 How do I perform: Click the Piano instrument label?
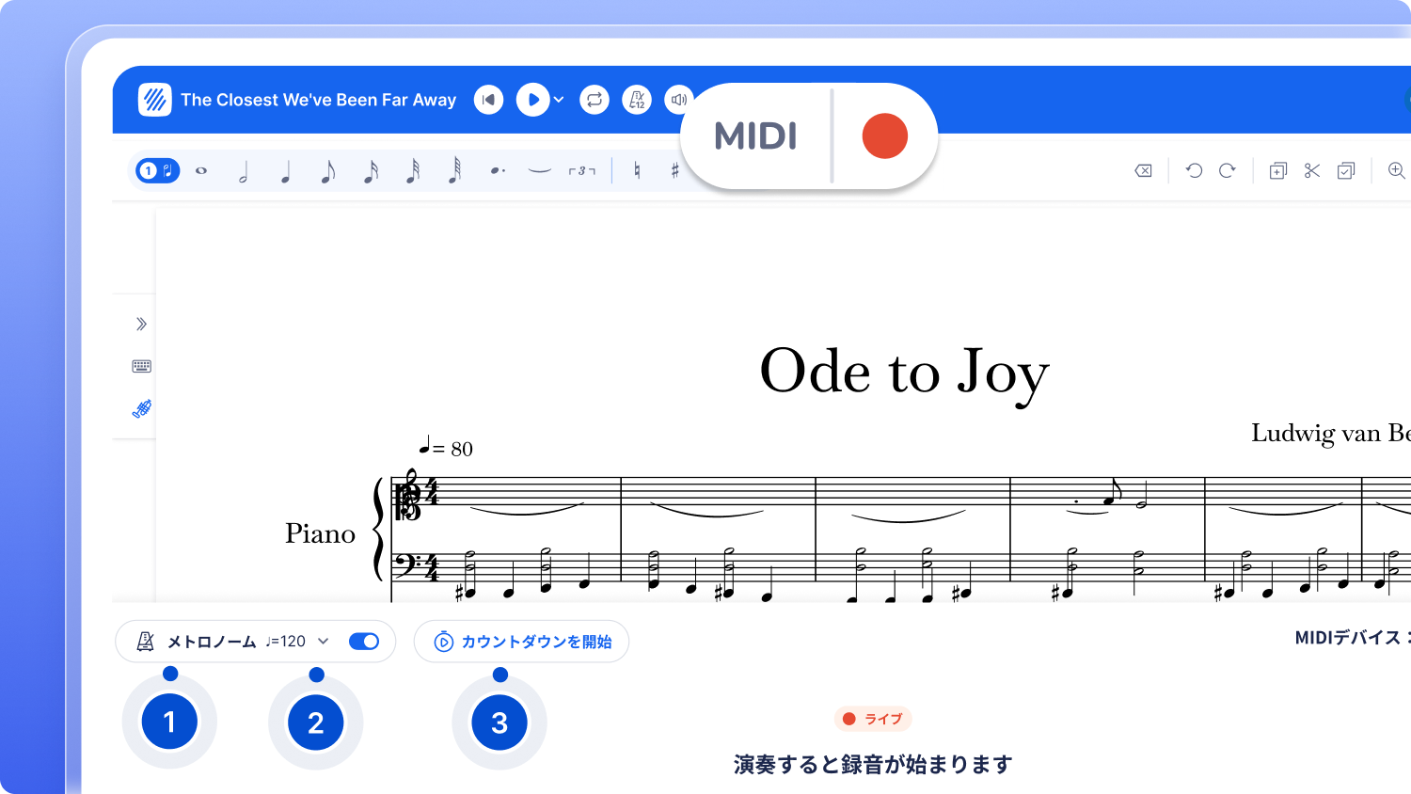pyautogui.click(x=320, y=533)
